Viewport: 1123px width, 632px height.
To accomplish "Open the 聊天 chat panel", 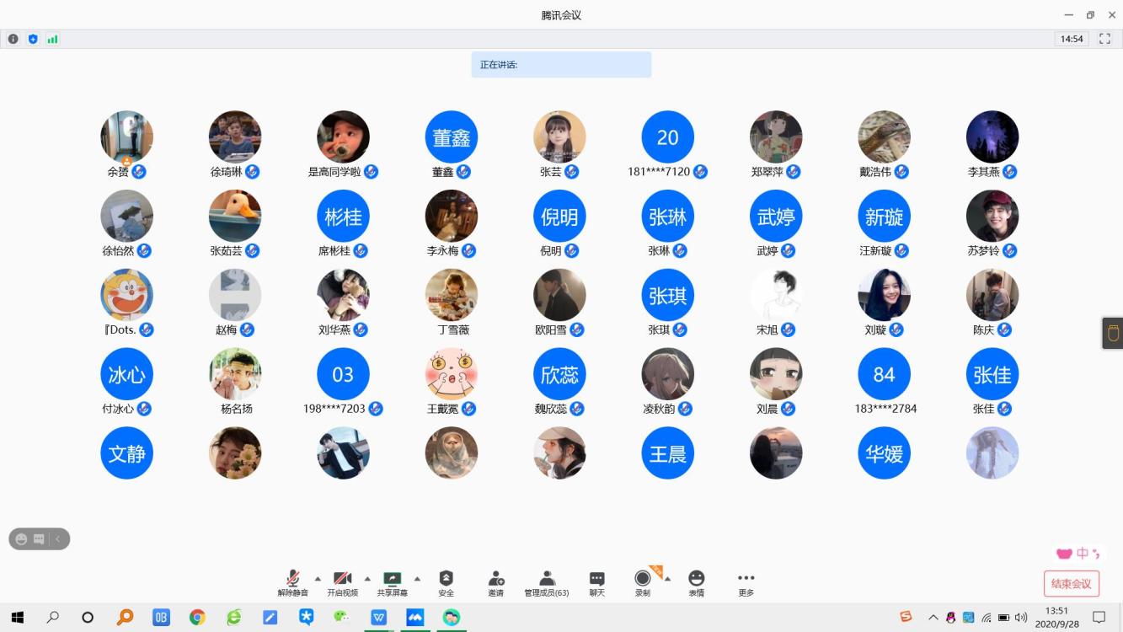I will pyautogui.click(x=596, y=582).
